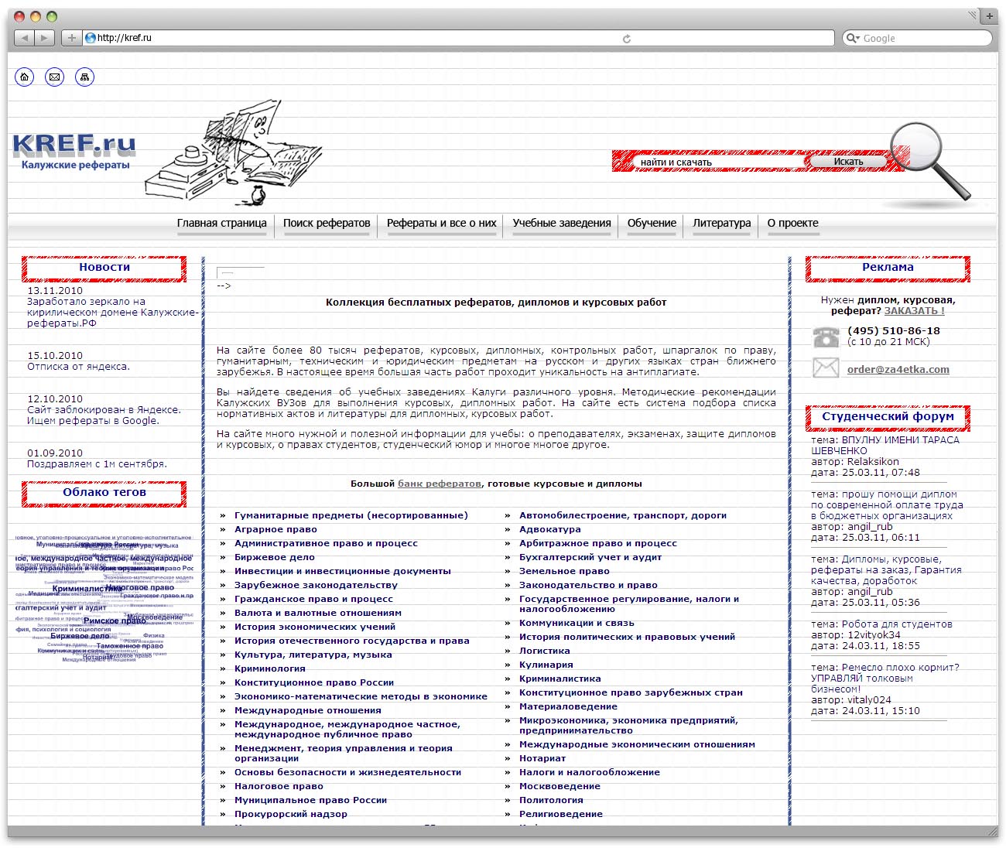Click the Искать search button

coord(848,162)
